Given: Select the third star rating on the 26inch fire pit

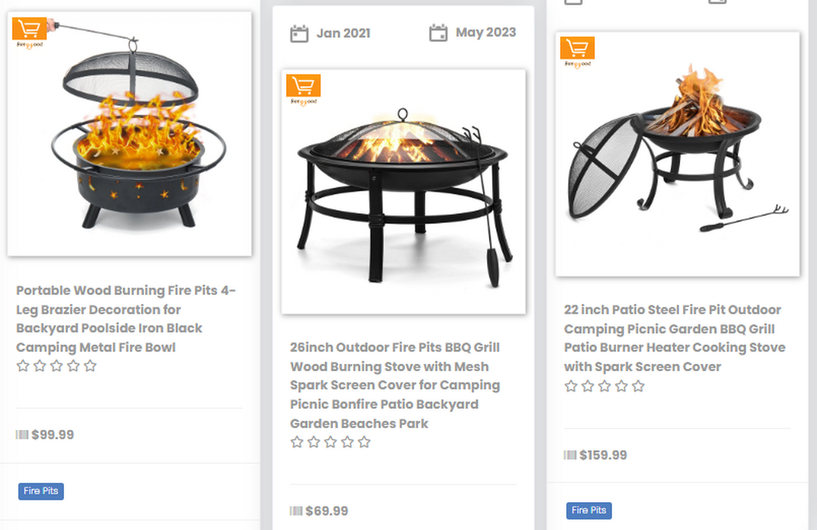Looking at the screenshot, I should tap(330, 442).
